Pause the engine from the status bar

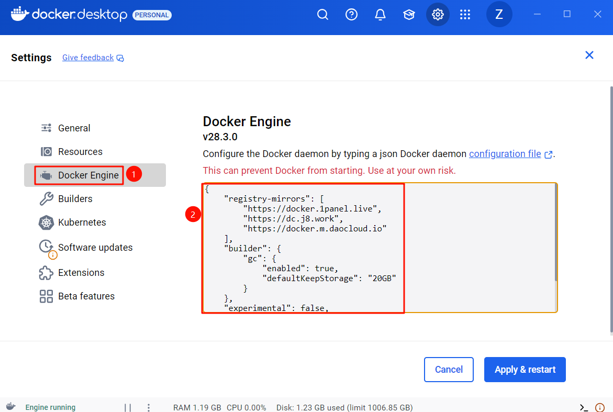[128, 407]
